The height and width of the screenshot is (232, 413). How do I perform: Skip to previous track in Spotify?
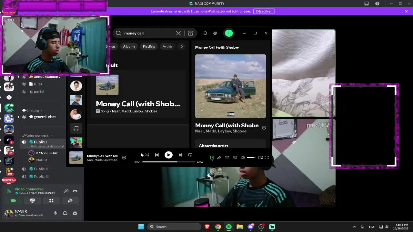(x=157, y=155)
